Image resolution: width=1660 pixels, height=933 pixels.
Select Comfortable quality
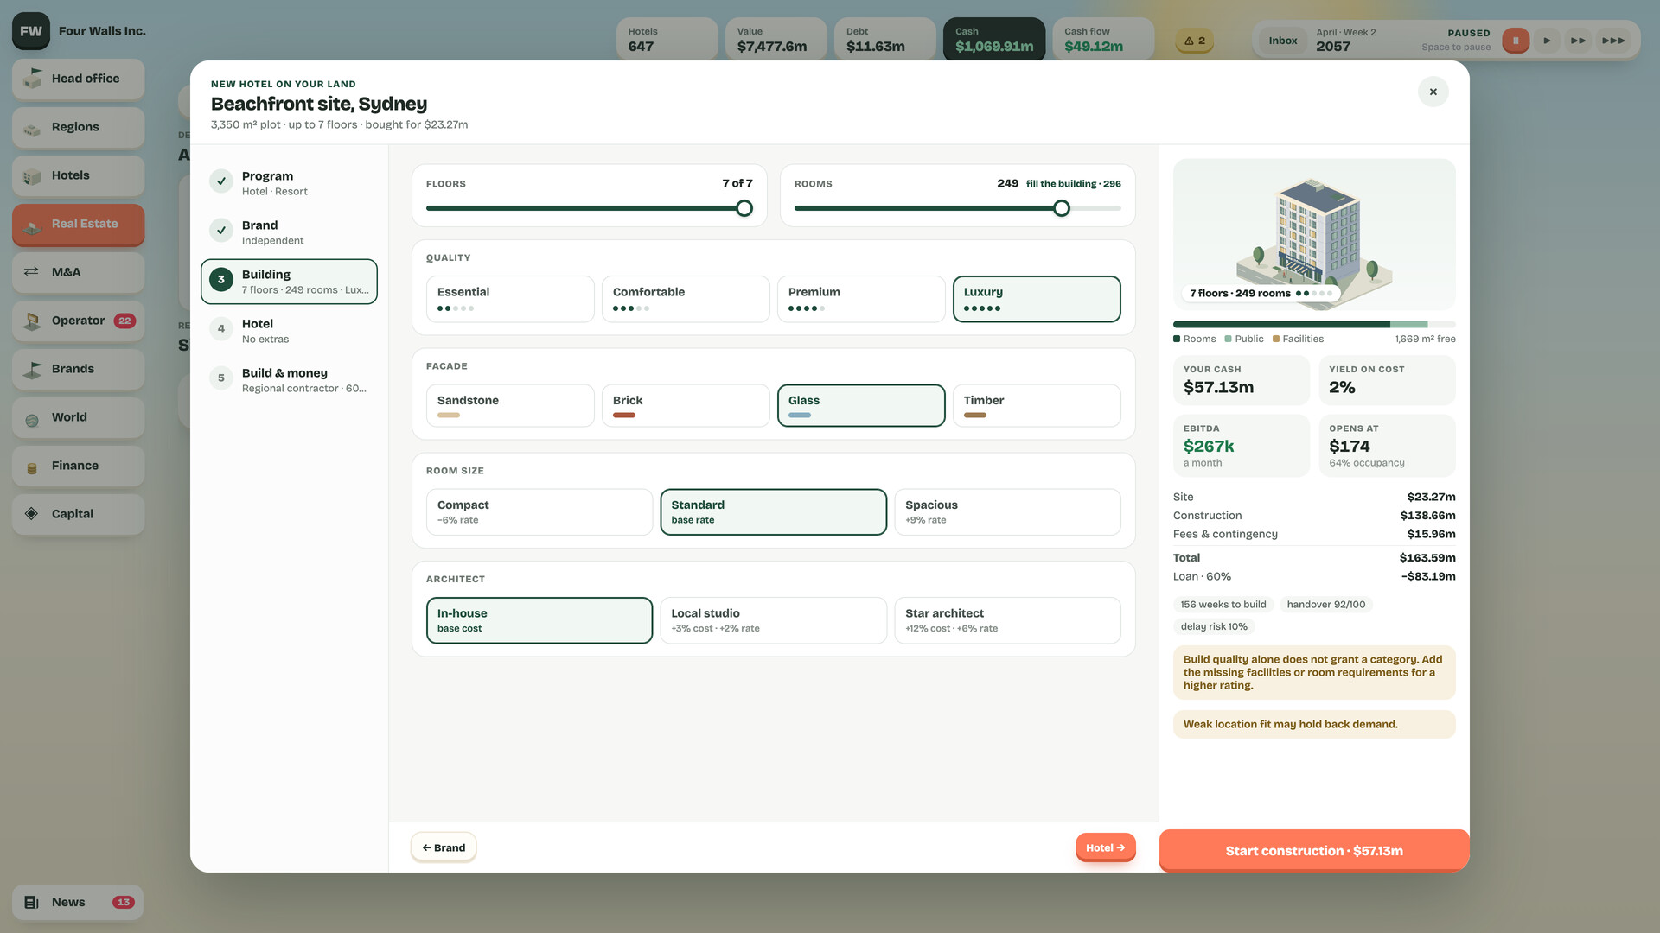[x=686, y=299]
